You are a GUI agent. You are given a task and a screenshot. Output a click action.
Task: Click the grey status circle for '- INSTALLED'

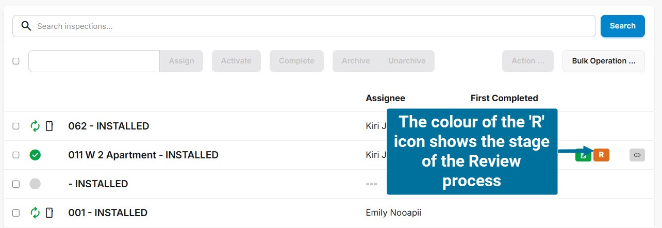click(35, 184)
